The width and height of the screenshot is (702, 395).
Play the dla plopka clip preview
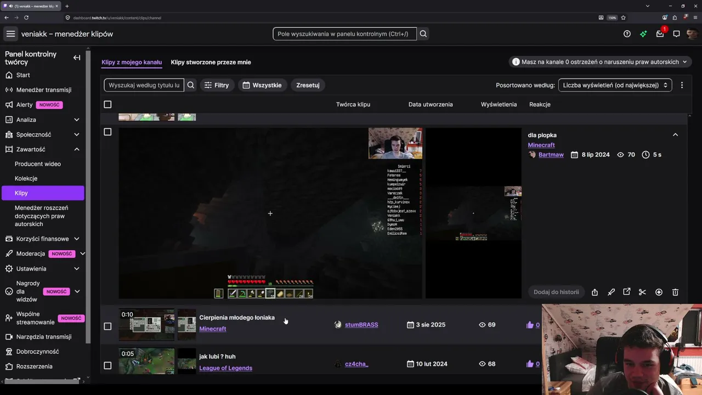pyautogui.click(x=270, y=213)
